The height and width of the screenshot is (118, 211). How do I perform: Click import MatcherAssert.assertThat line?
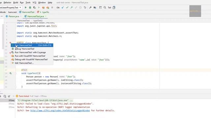coord(47,33)
